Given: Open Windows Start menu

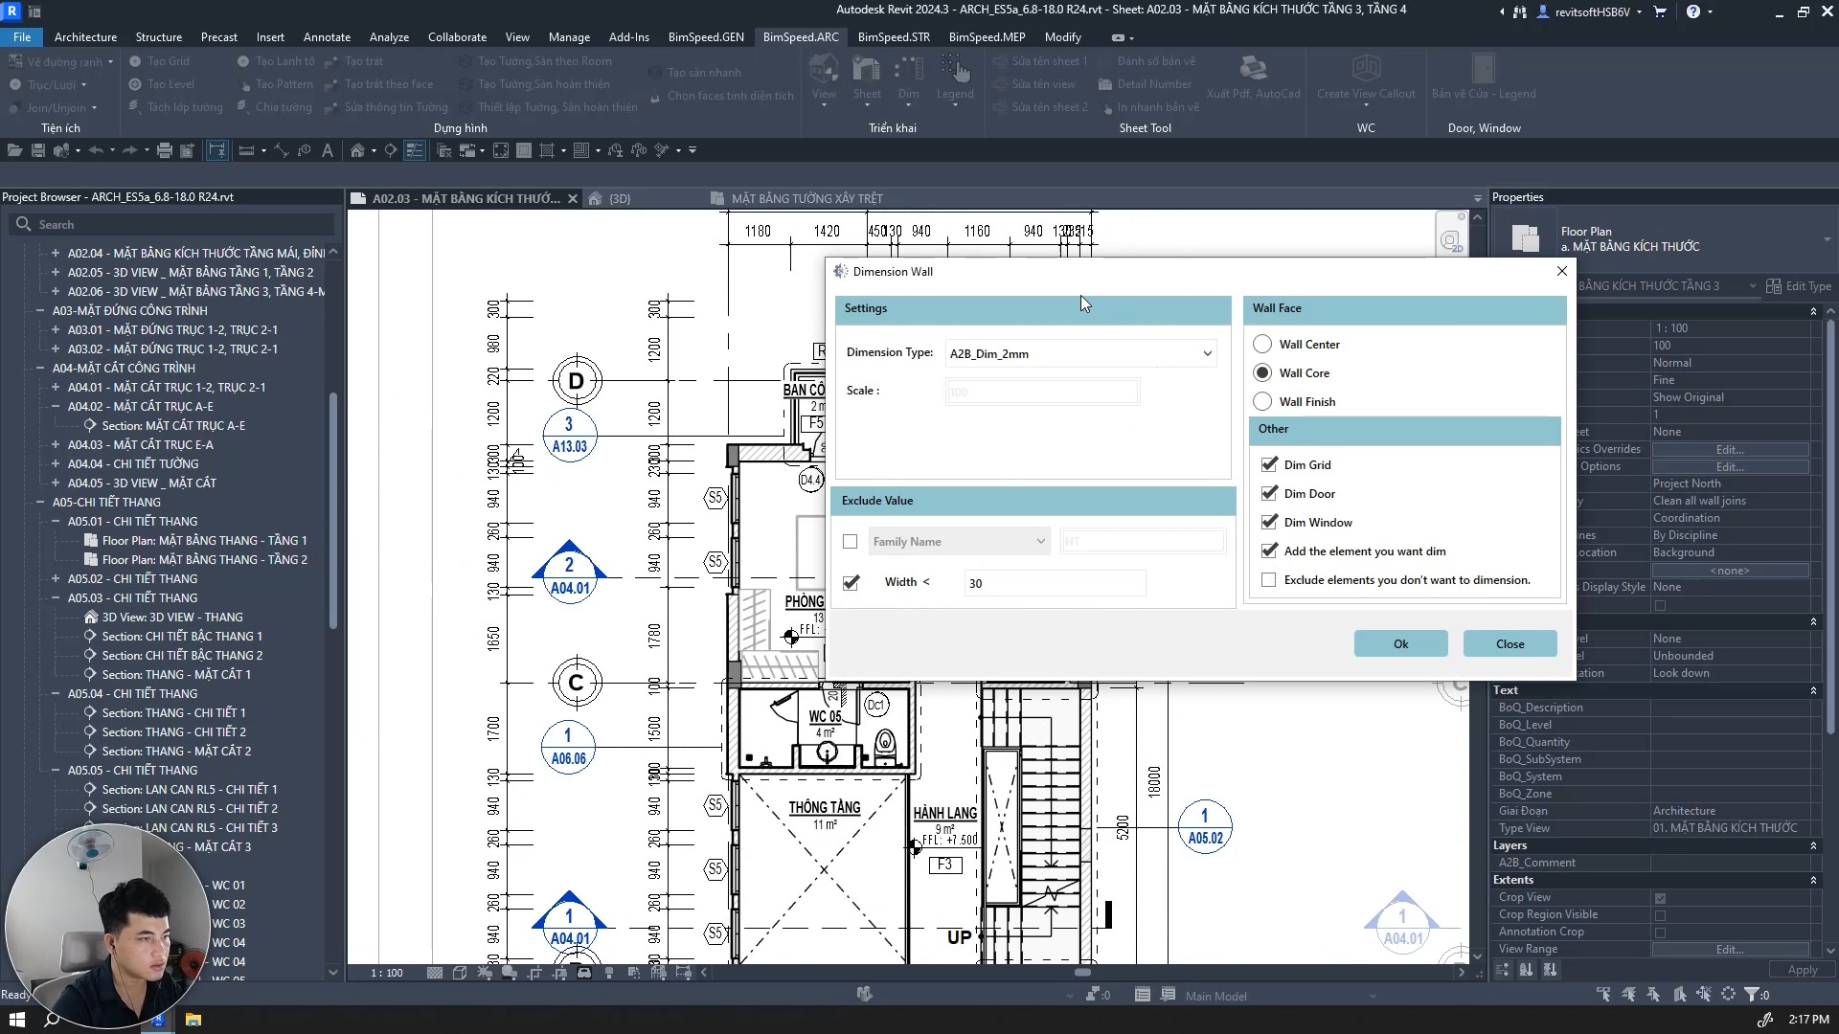Looking at the screenshot, I should (x=17, y=1020).
